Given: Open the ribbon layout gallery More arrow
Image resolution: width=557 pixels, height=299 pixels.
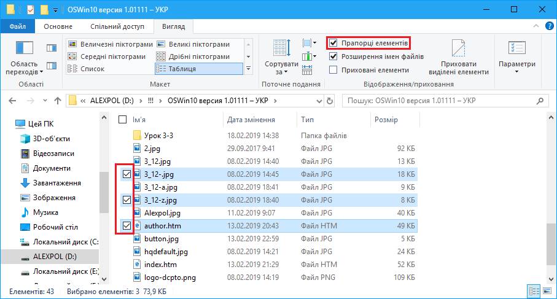Looking at the screenshot, I should pyautogui.click(x=248, y=69).
